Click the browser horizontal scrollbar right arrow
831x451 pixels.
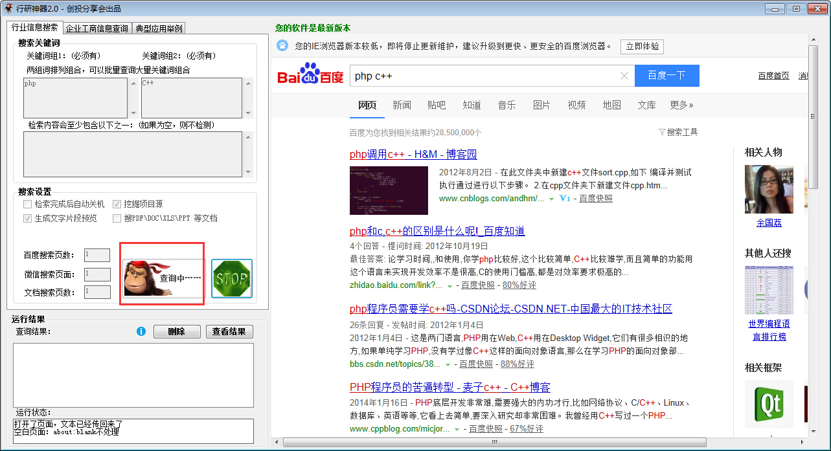(x=803, y=443)
